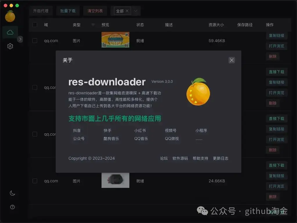Click the Version 3.0.0 text
Viewport: 297px width, 223px height.
(x=162, y=82)
